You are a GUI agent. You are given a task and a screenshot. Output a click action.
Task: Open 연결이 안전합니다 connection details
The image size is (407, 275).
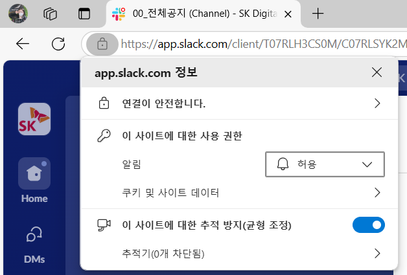point(240,104)
